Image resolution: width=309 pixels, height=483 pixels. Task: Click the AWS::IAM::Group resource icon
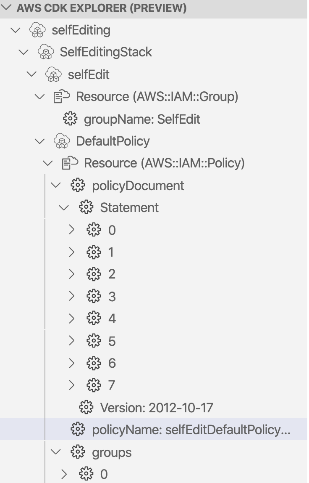[x=62, y=96]
